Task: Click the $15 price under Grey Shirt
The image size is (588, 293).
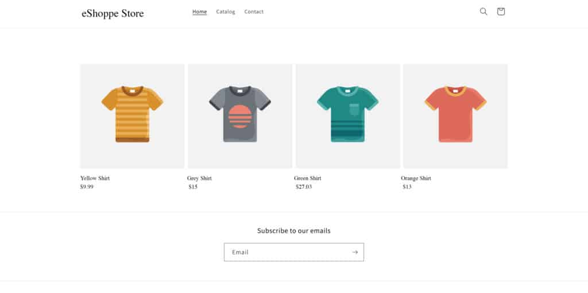Action: (x=193, y=187)
